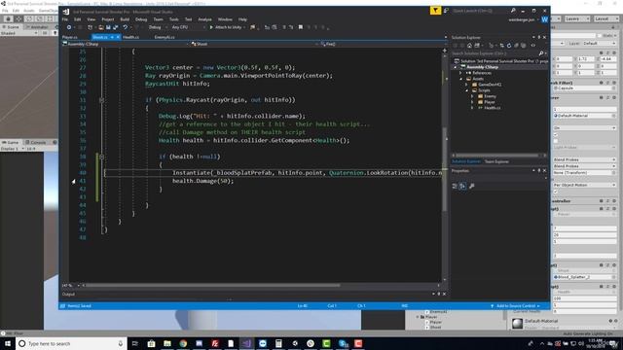Click Attach to Unity play button

[x=226, y=27]
